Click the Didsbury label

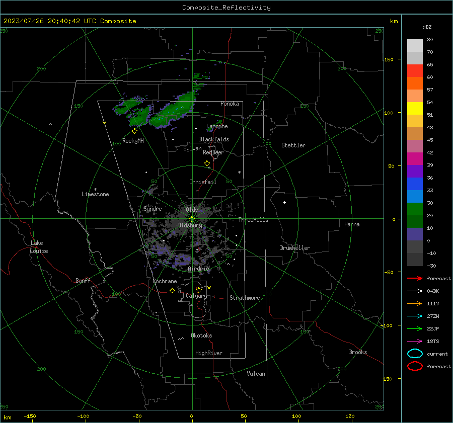pyautogui.click(x=190, y=225)
